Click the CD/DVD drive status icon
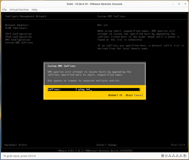The width and height of the screenshot is (189, 160). 166,156
